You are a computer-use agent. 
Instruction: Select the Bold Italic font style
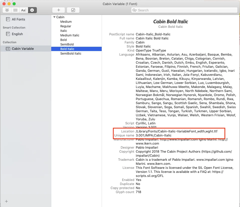point(76,49)
